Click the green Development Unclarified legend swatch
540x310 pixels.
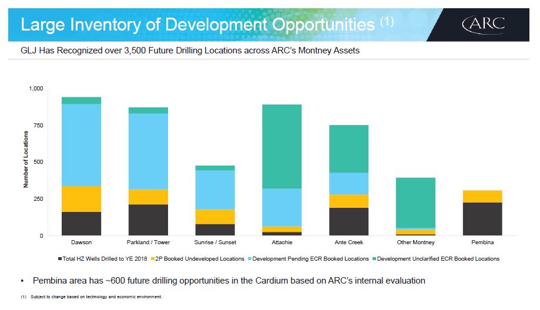click(x=374, y=259)
